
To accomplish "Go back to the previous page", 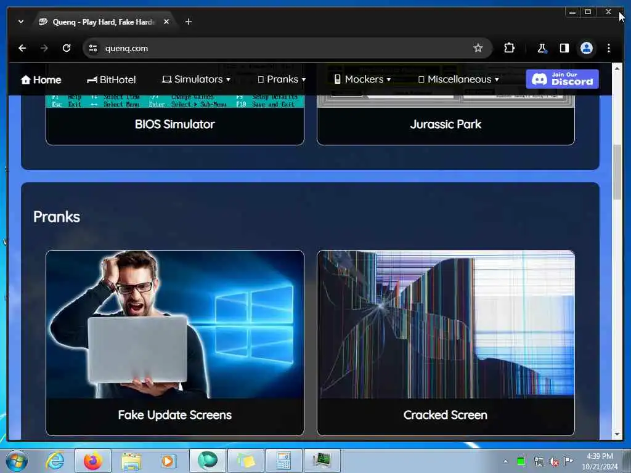I will [x=22, y=48].
